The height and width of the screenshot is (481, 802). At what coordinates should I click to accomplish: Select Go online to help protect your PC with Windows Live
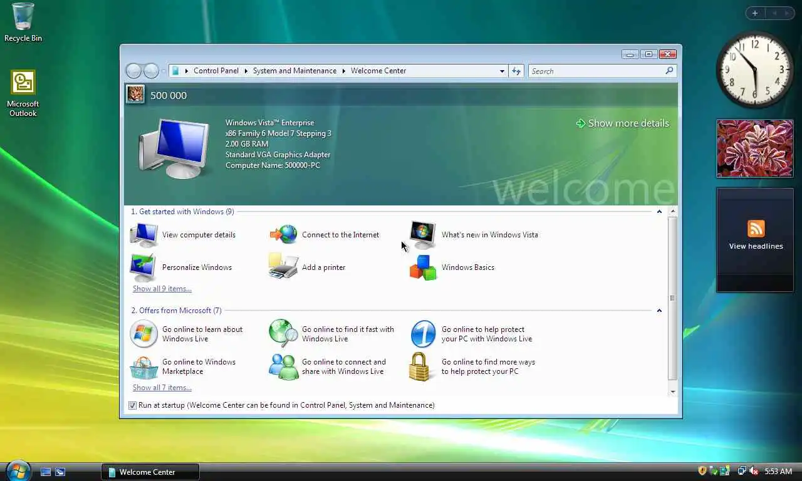471,334
